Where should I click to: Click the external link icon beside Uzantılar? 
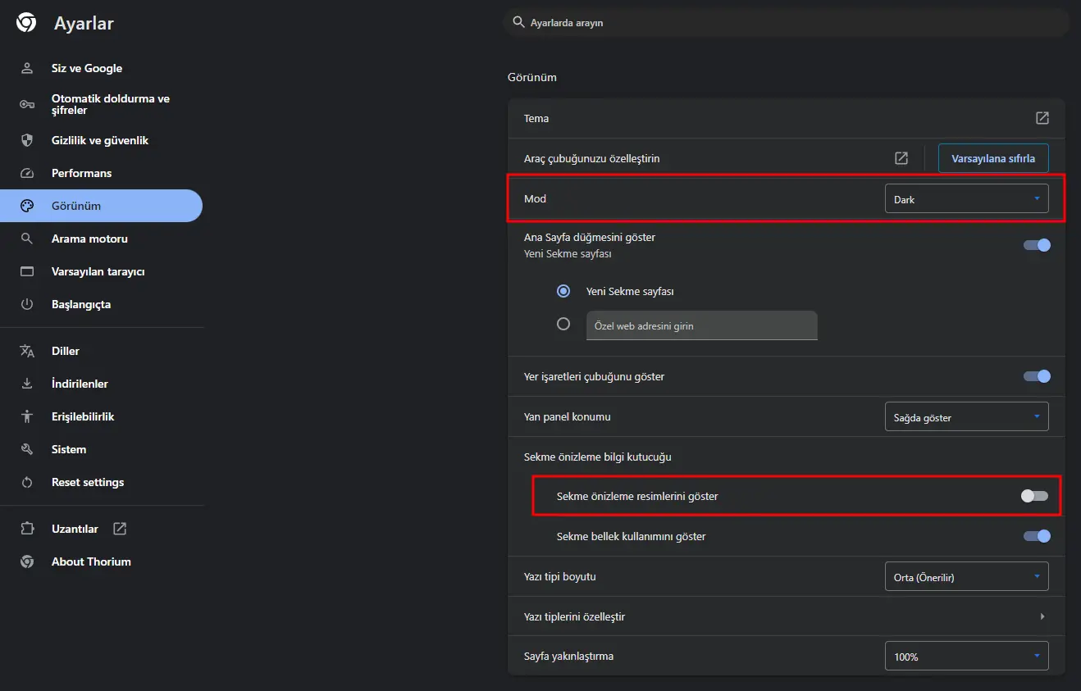120,529
